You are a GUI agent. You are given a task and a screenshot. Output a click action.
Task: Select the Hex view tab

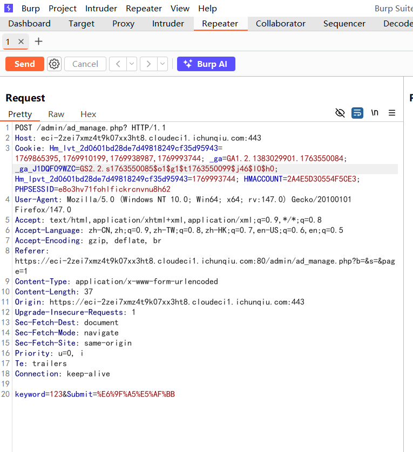pyautogui.click(x=89, y=114)
